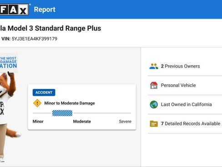
Task: Open '2 Previous Owners' details
Action: coord(185,66)
